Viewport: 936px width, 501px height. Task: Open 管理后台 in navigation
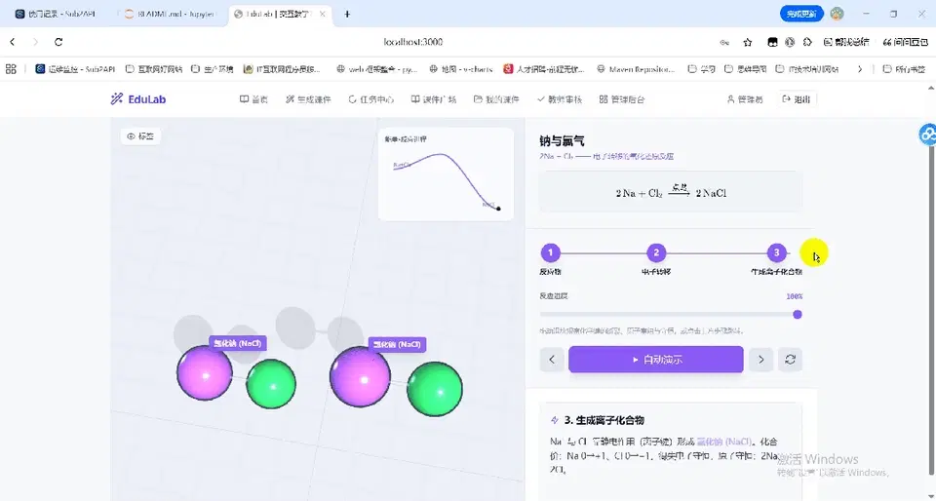[622, 99]
